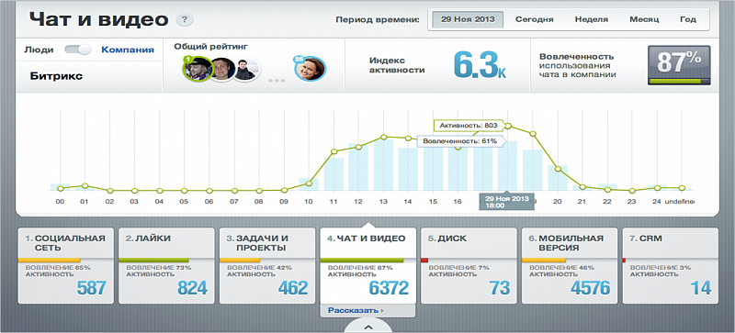Click the chart data point at hour 13
Screen dimensions: 735x333
[383, 137]
